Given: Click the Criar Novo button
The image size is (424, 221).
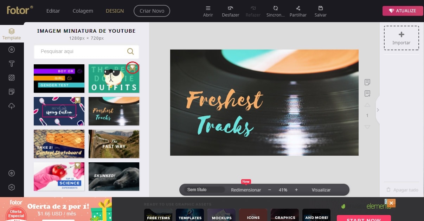Looking at the screenshot, I should click(x=152, y=11).
